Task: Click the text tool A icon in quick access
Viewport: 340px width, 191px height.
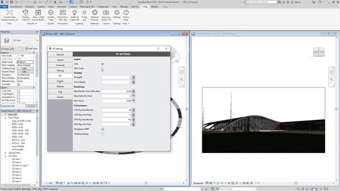Action: (x=55, y=2)
